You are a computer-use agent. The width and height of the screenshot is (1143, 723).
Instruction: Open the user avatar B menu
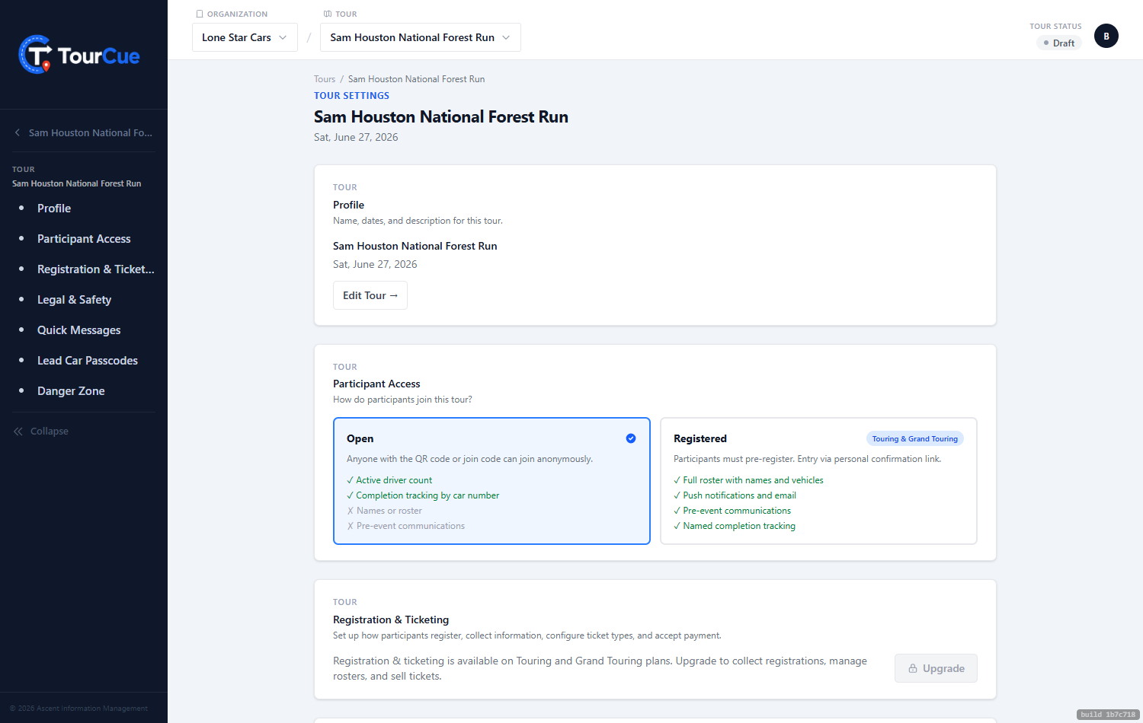click(x=1106, y=36)
